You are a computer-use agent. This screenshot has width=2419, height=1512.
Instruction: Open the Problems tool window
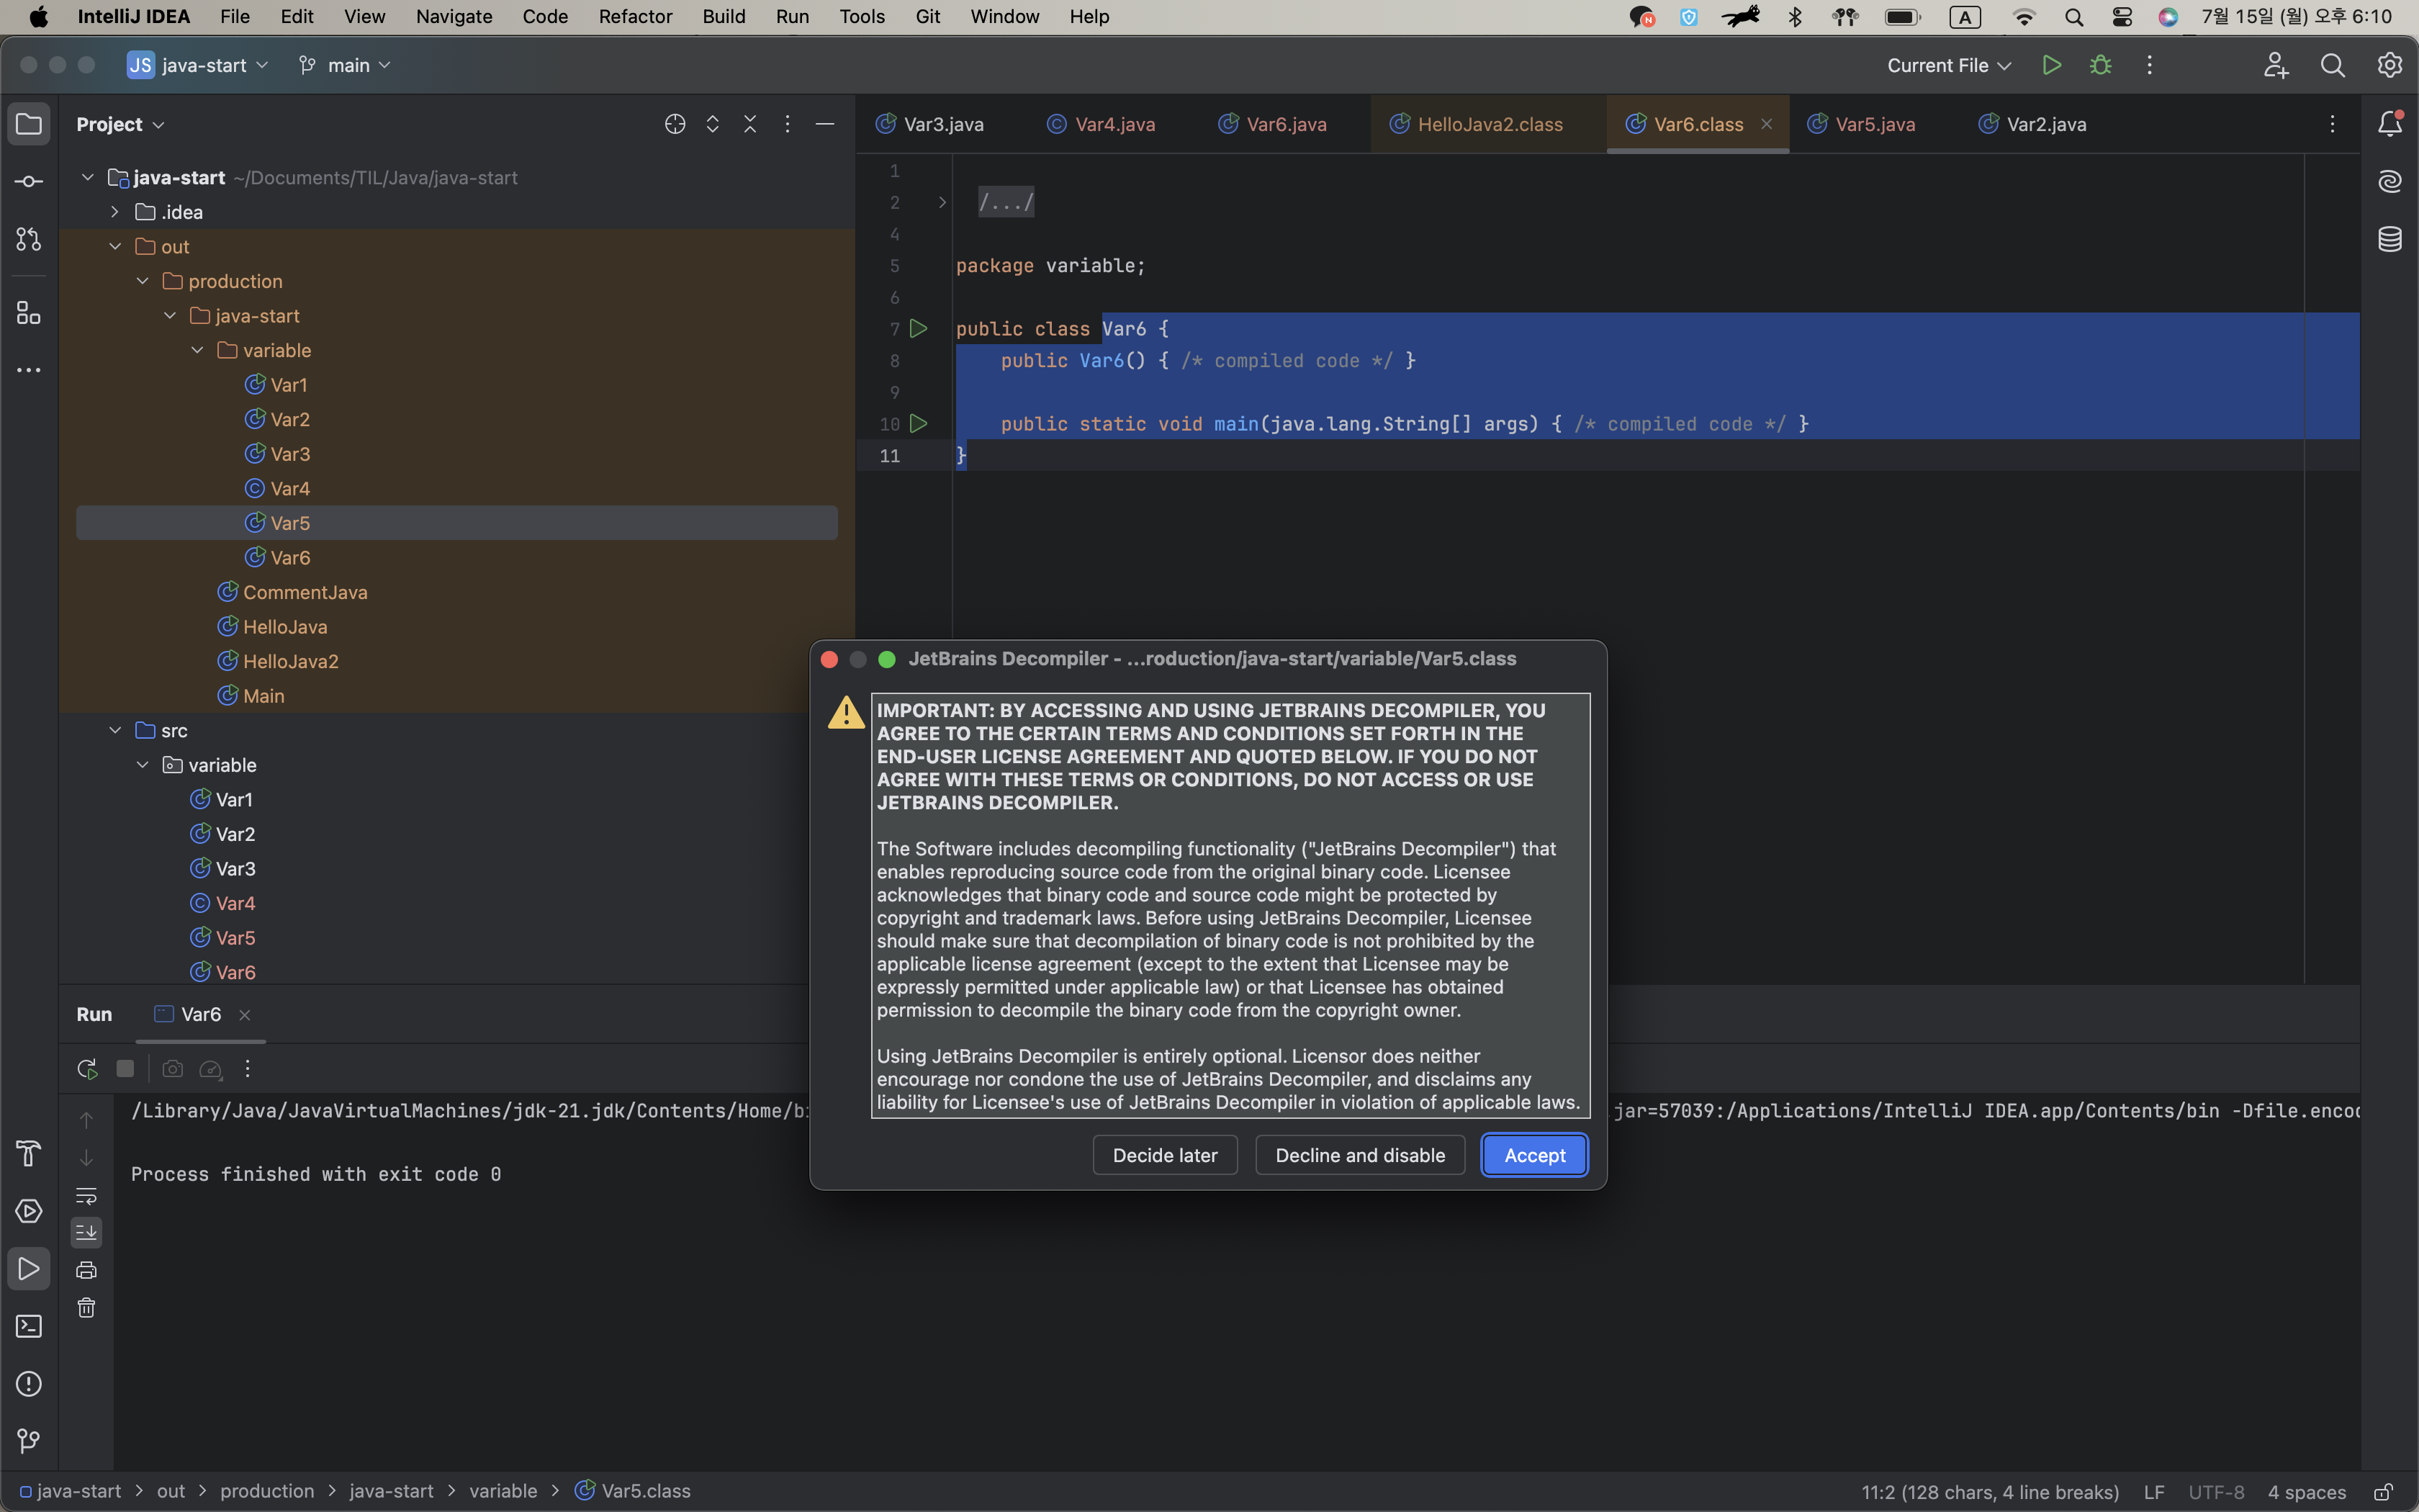(29, 1384)
